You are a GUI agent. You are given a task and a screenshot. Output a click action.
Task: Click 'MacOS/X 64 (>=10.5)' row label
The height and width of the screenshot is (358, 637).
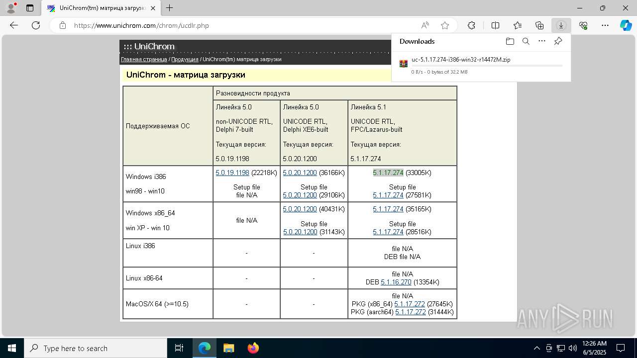click(x=157, y=304)
